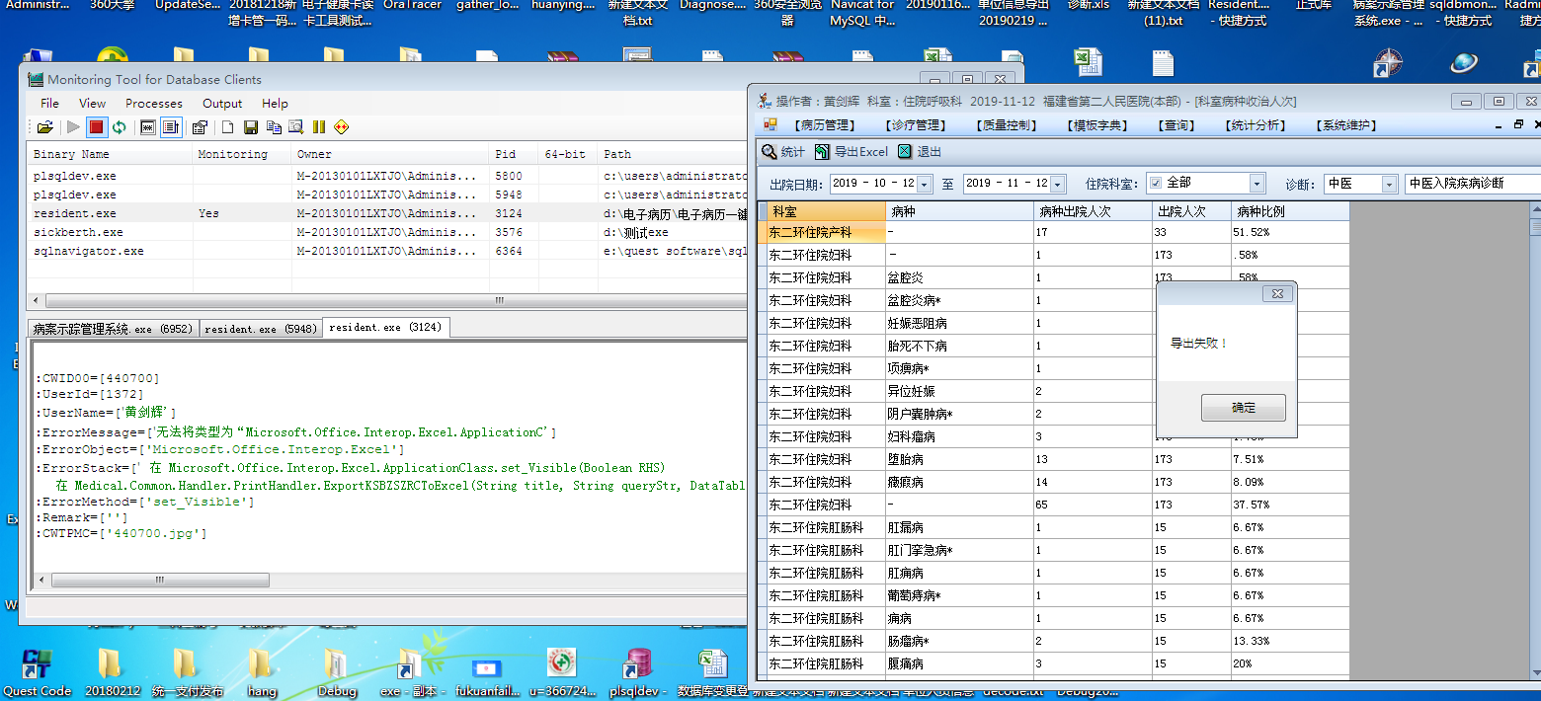Open the 【统计分析】 menu

point(1256,125)
